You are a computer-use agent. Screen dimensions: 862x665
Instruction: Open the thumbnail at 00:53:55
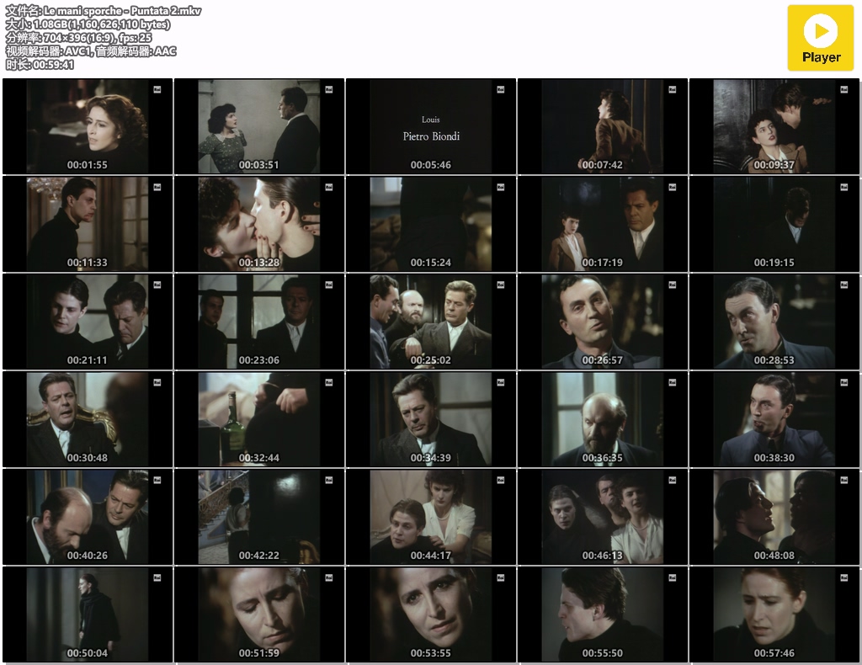click(x=431, y=614)
